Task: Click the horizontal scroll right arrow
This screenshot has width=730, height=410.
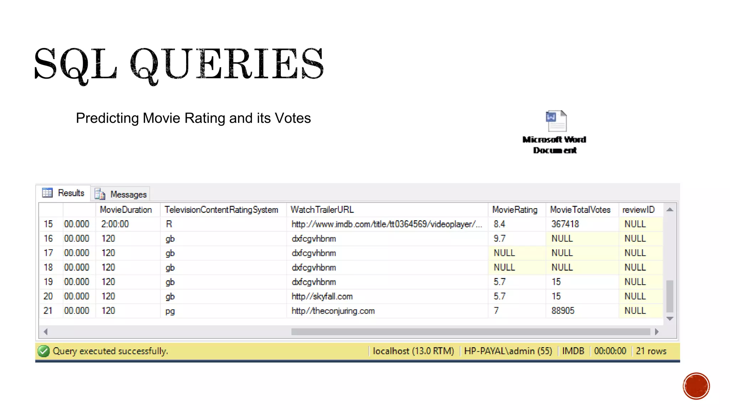Action: click(x=657, y=332)
